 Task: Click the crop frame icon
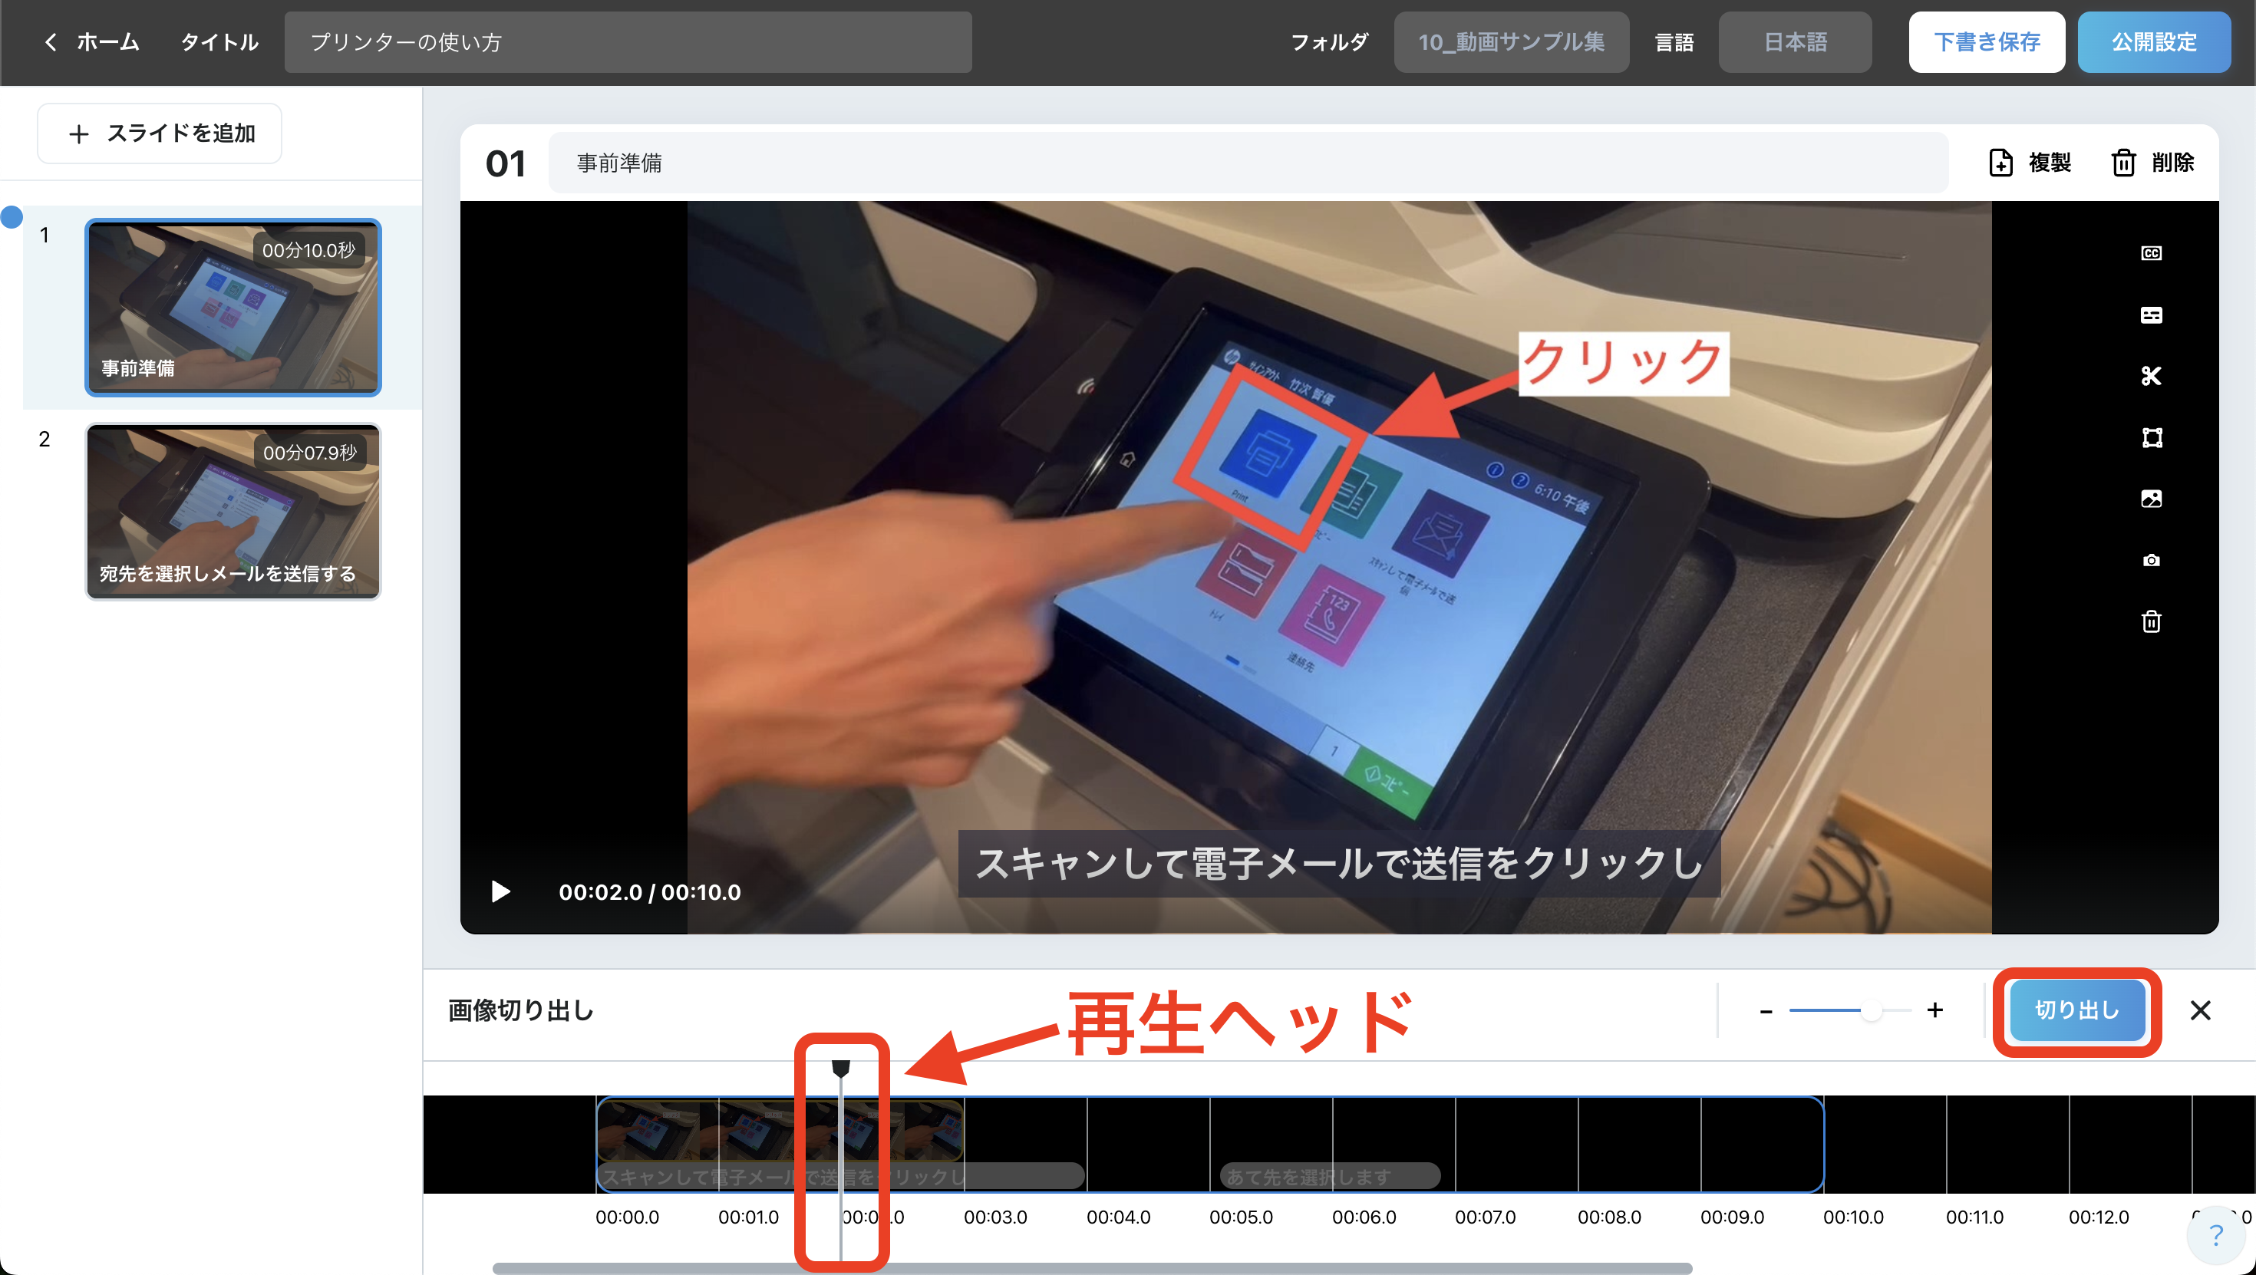2151,437
